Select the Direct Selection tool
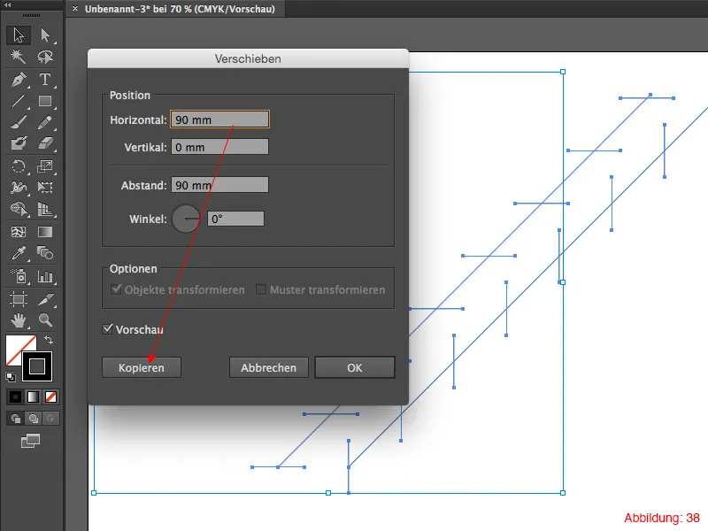This screenshot has height=531, width=708. [x=45, y=35]
